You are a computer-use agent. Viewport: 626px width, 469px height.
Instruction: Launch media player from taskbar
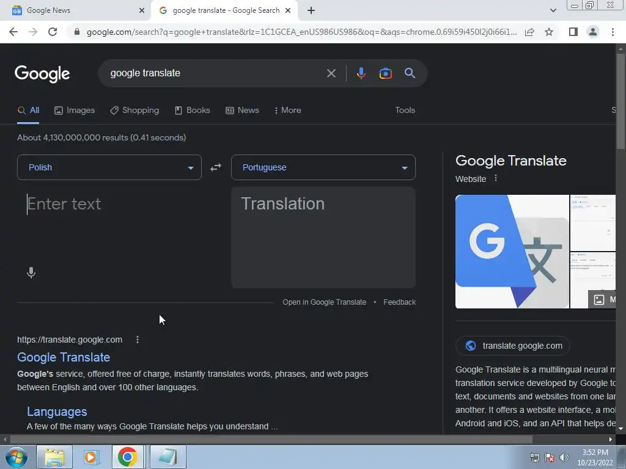pyautogui.click(x=92, y=457)
